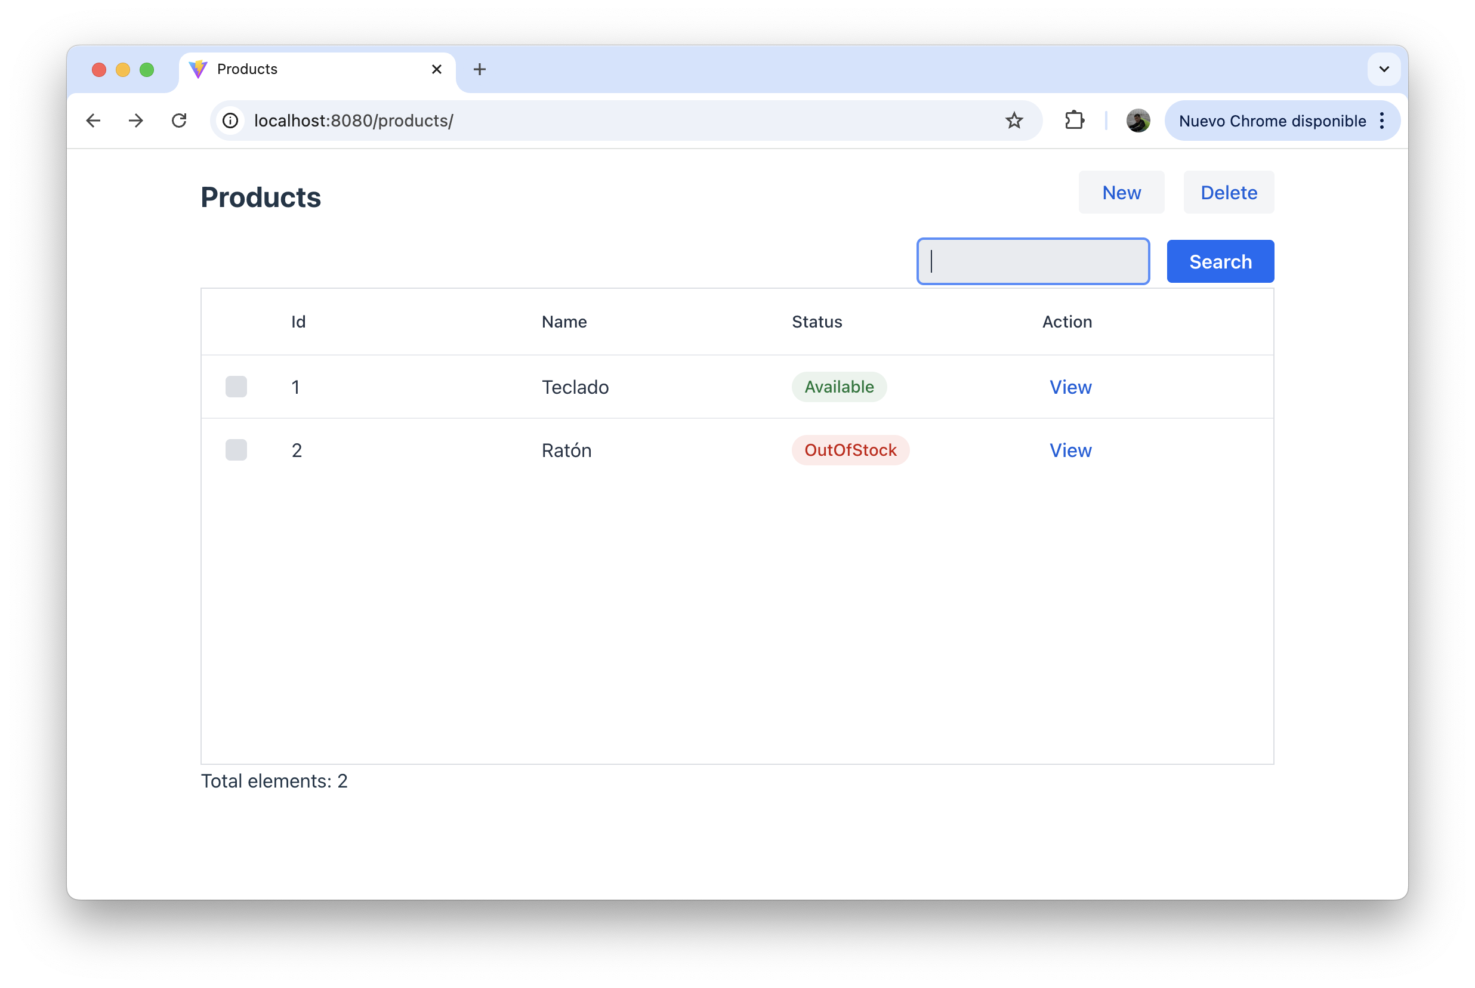Check the Teclado row checkbox
Image resolution: width=1475 pixels, height=988 pixels.
[236, 387]
